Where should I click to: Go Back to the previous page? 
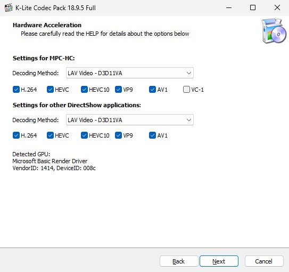tap(179, 261)
